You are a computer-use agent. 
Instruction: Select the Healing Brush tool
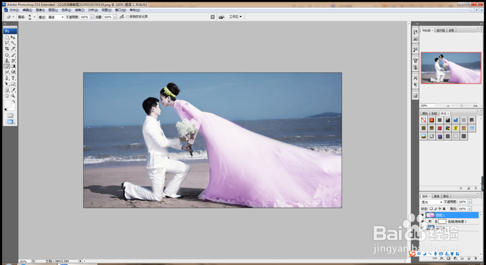(x=7, y=55)
